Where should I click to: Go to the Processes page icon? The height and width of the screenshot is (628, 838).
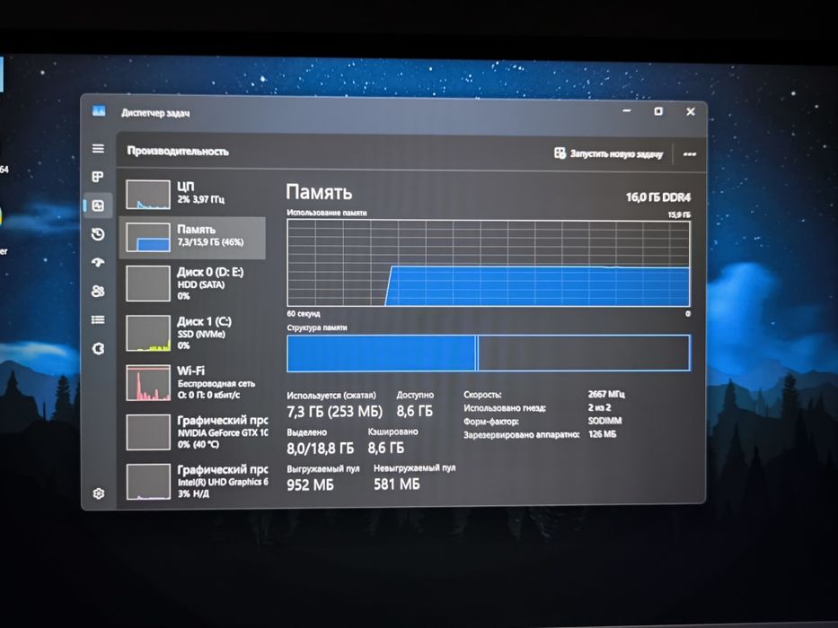(x=98, y=177)
